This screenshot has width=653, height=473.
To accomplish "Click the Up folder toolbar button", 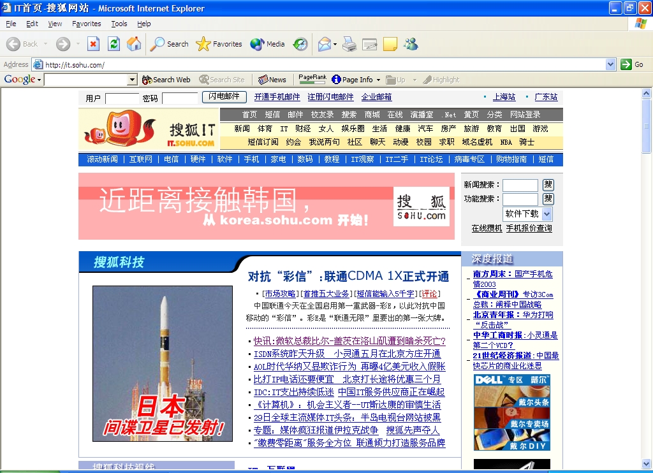I will 395,80.
